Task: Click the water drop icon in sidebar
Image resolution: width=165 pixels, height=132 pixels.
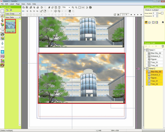Action: 2,43
